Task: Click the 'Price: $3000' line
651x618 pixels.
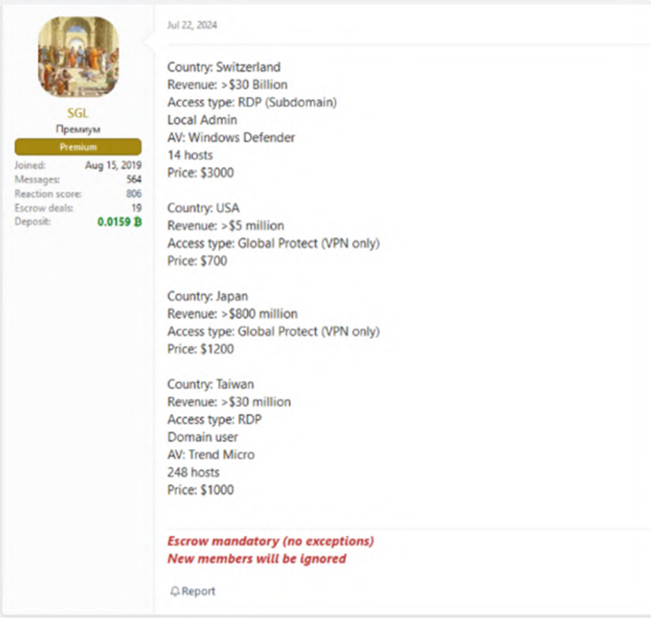Action: pos(200,173)
